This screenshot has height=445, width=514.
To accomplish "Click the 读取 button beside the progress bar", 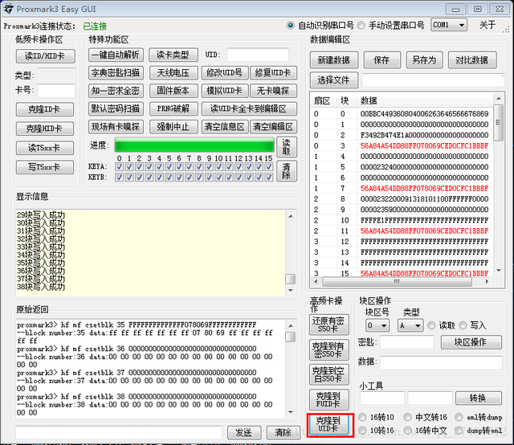I will tap(285, 146).
